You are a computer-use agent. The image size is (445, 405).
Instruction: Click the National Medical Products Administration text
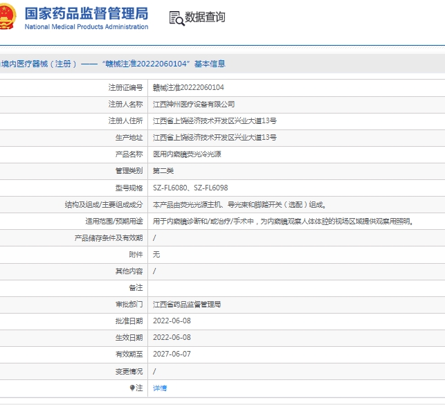pyautogui.click(x=87, y=27)
